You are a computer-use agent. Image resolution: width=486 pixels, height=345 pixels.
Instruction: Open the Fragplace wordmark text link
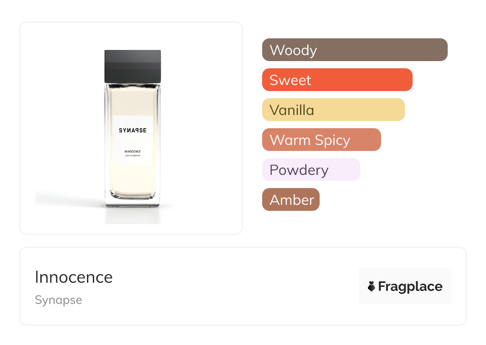point(410,286)
